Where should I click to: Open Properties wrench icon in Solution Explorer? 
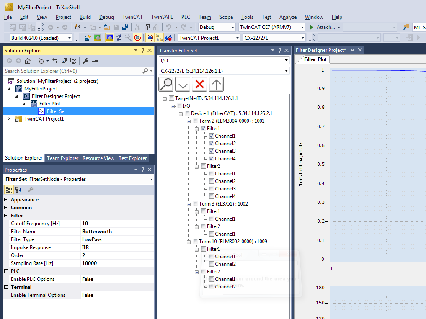(85, 61)
